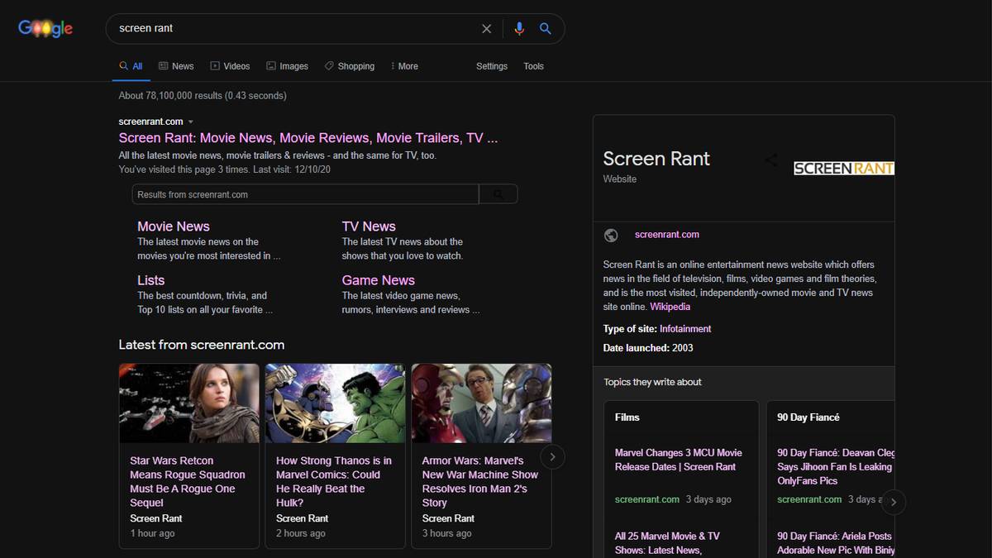The image size is (992, 558).
Task: Submit the screenrant.com site search
Action: coord(498,194)
